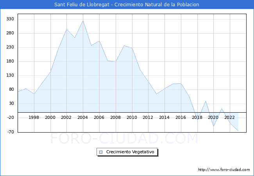Click the Crecimiento Vegetativo legend color swatch

coord(101,152)
